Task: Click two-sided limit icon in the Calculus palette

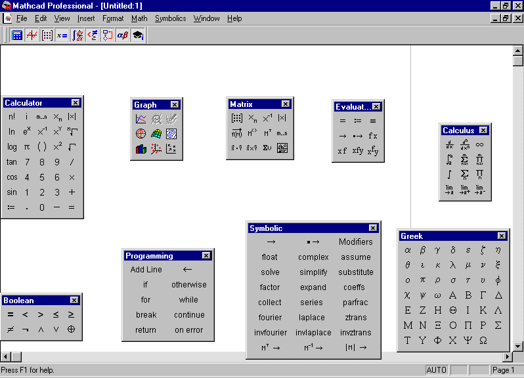Action: 450,190
